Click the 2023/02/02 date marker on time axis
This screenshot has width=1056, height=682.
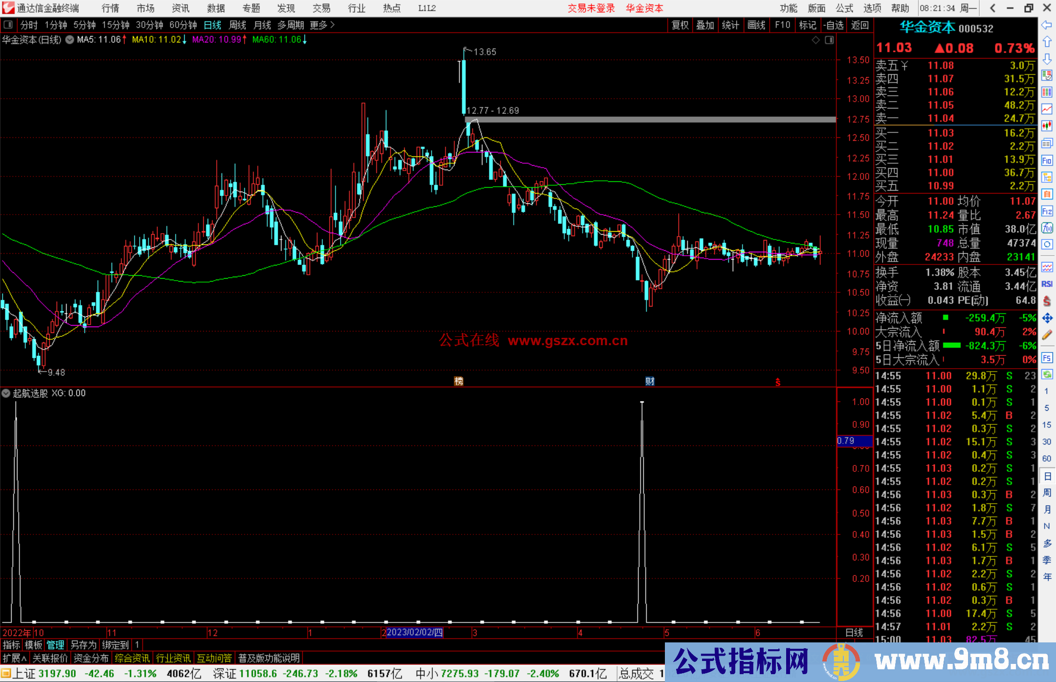pyautogui.click(x=415, y=633)
